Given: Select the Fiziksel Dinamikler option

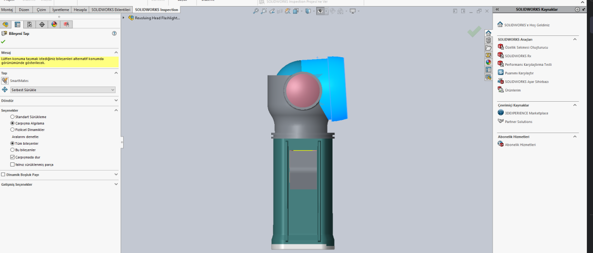Looking at the screenshot, I should (x=13, y=130).
